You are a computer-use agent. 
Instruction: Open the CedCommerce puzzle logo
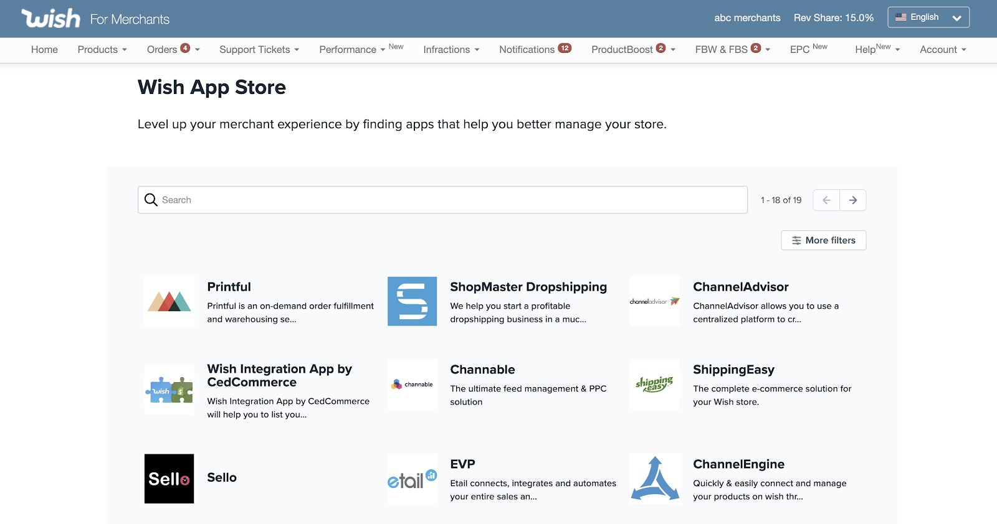pos(169,390)
